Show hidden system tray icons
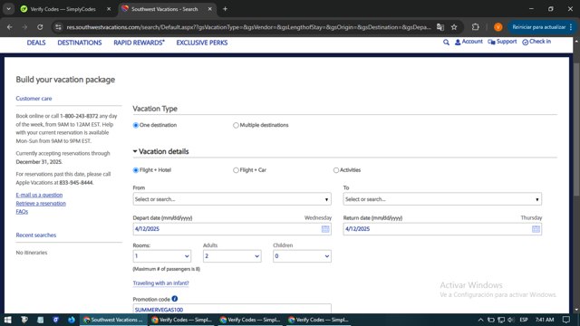Image resolution: width=580 pixels, height=326 pixels. point(480,320)
